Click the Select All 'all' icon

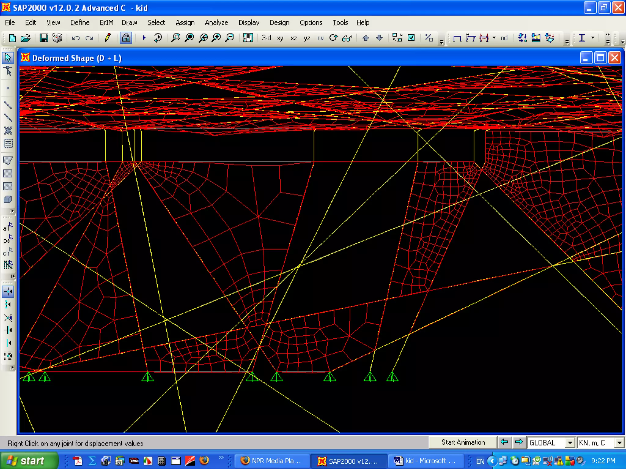(8, 227)
